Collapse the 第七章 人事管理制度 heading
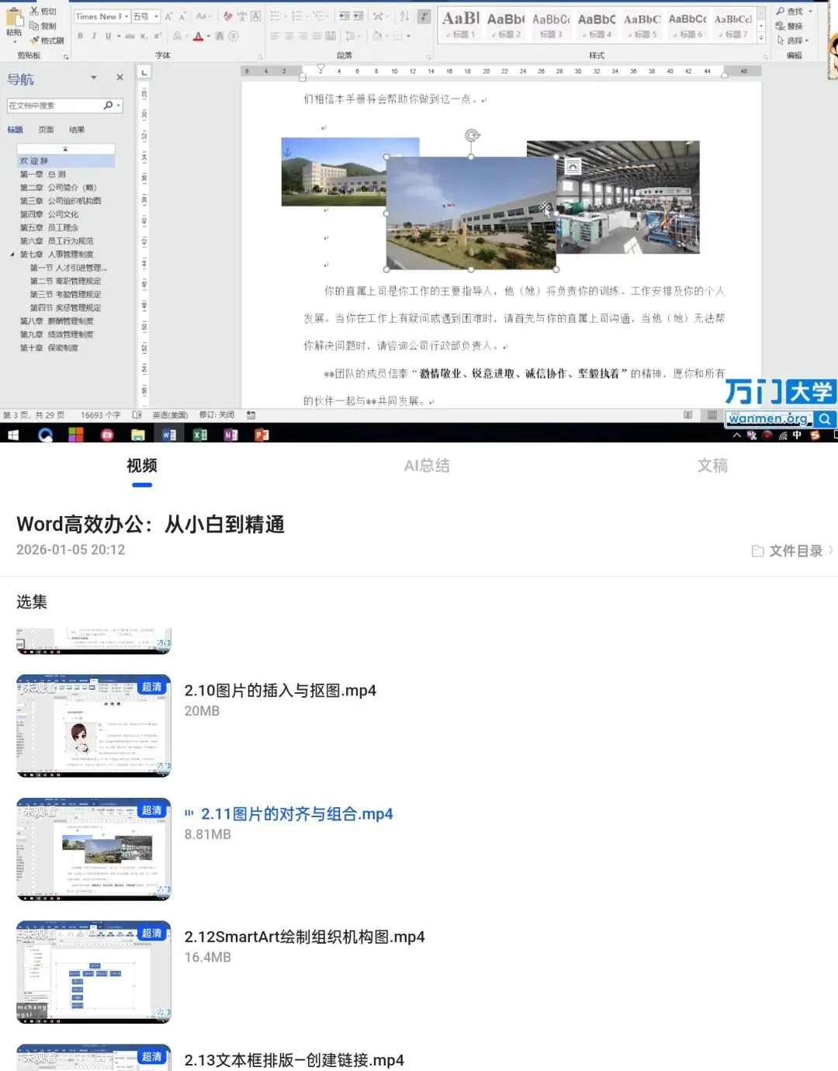Screen dimensions: 838x1071 tap(12, 255)
